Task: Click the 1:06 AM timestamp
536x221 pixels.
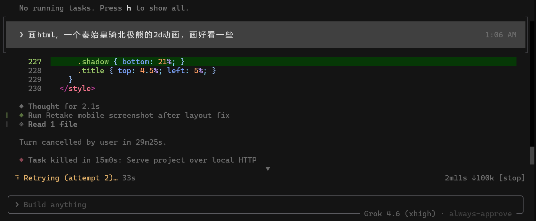Action: click(500, 35)
